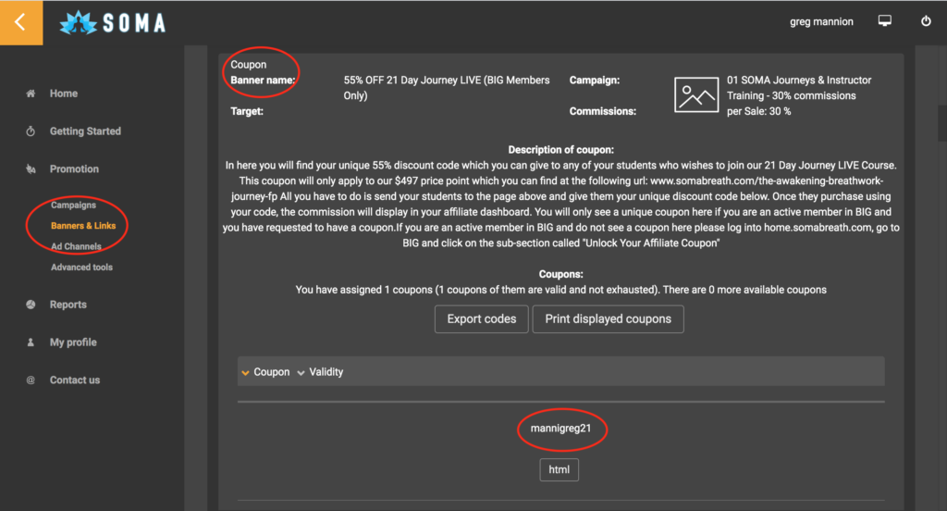947x511 pixels.
Task: Click the 'You have assigned 1 coupons' line
Action: (x=560, y=290)
